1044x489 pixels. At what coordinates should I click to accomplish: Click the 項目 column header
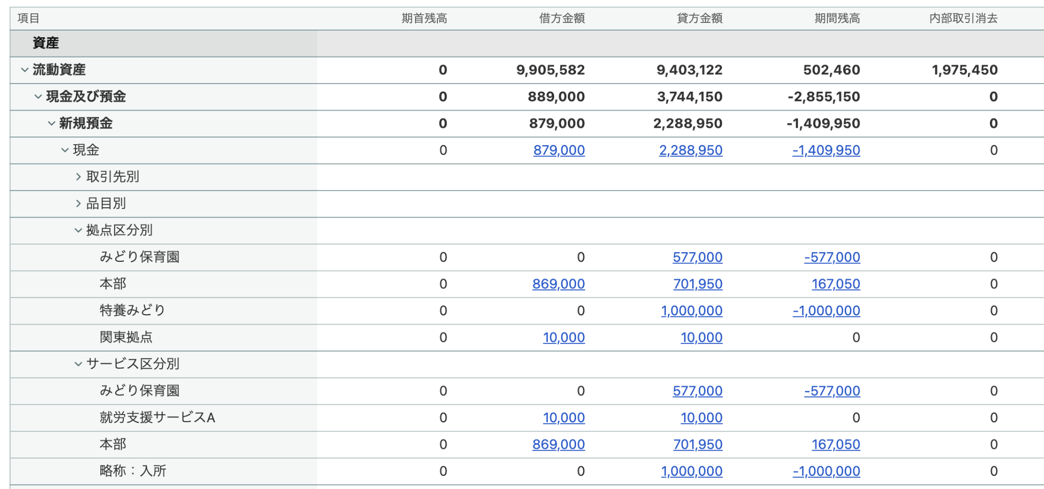(x=29, y=18)
